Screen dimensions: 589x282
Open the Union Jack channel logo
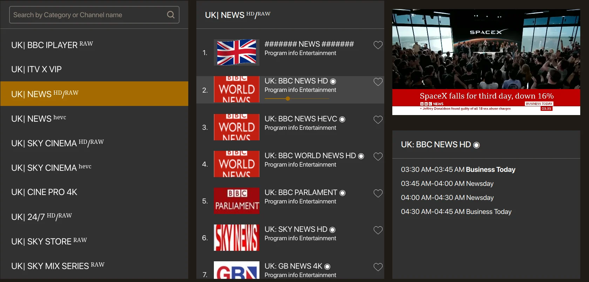pos(237,53)
